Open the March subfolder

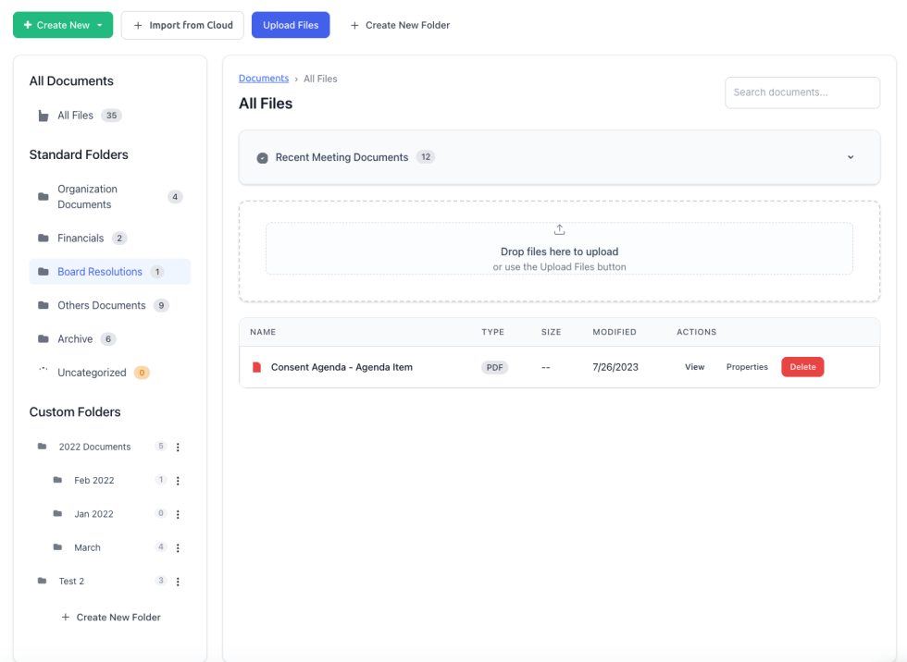coord(87,547)
